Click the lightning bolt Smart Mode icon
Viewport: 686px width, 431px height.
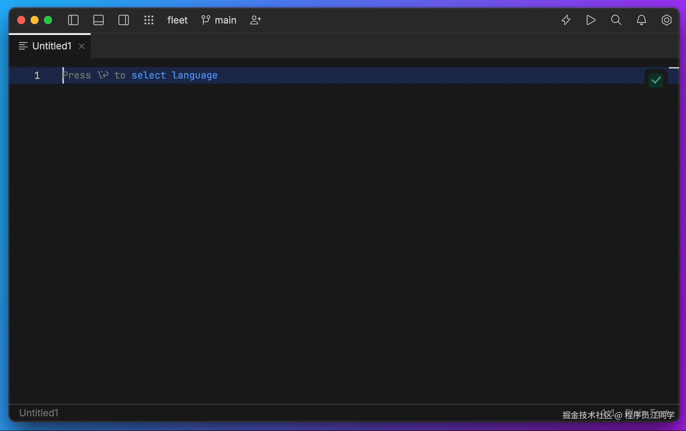tap(566, 20)
